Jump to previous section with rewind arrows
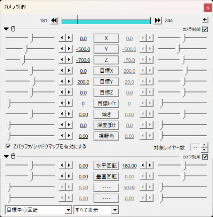 pyautogui.click(x=54, y=21)
